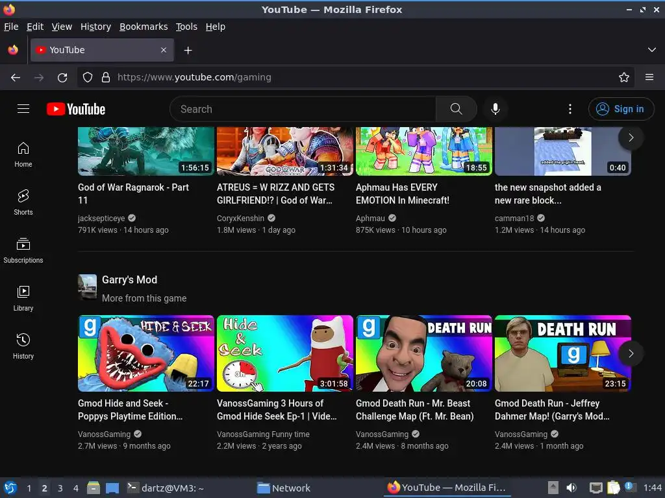Image resolution: width=665 pixels, height=498 pixels.
Task: Switch to workspace 3 in taskbar
Action: point(60,488)
